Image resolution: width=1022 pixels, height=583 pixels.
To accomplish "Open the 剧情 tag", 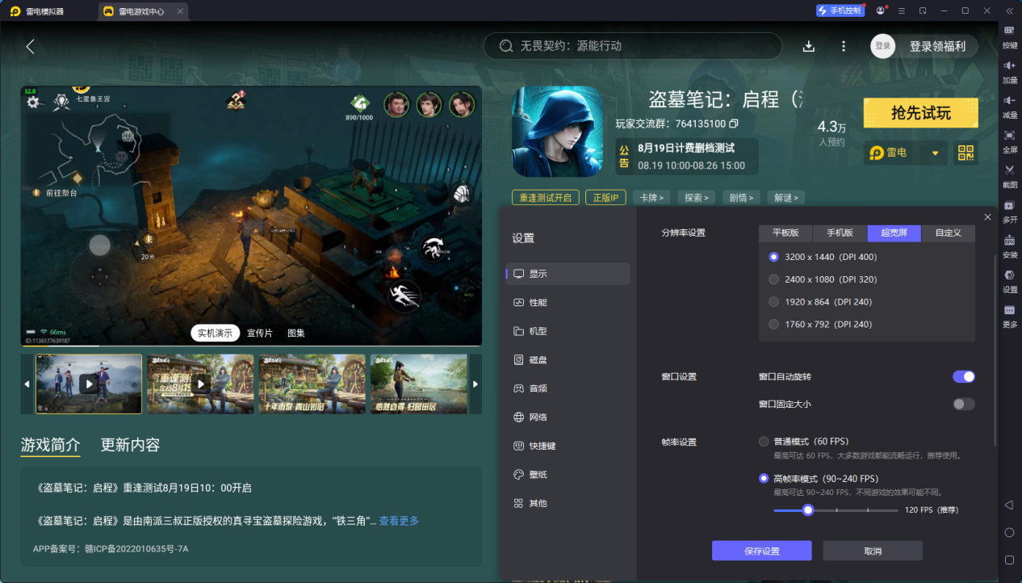I will (741, 198).
